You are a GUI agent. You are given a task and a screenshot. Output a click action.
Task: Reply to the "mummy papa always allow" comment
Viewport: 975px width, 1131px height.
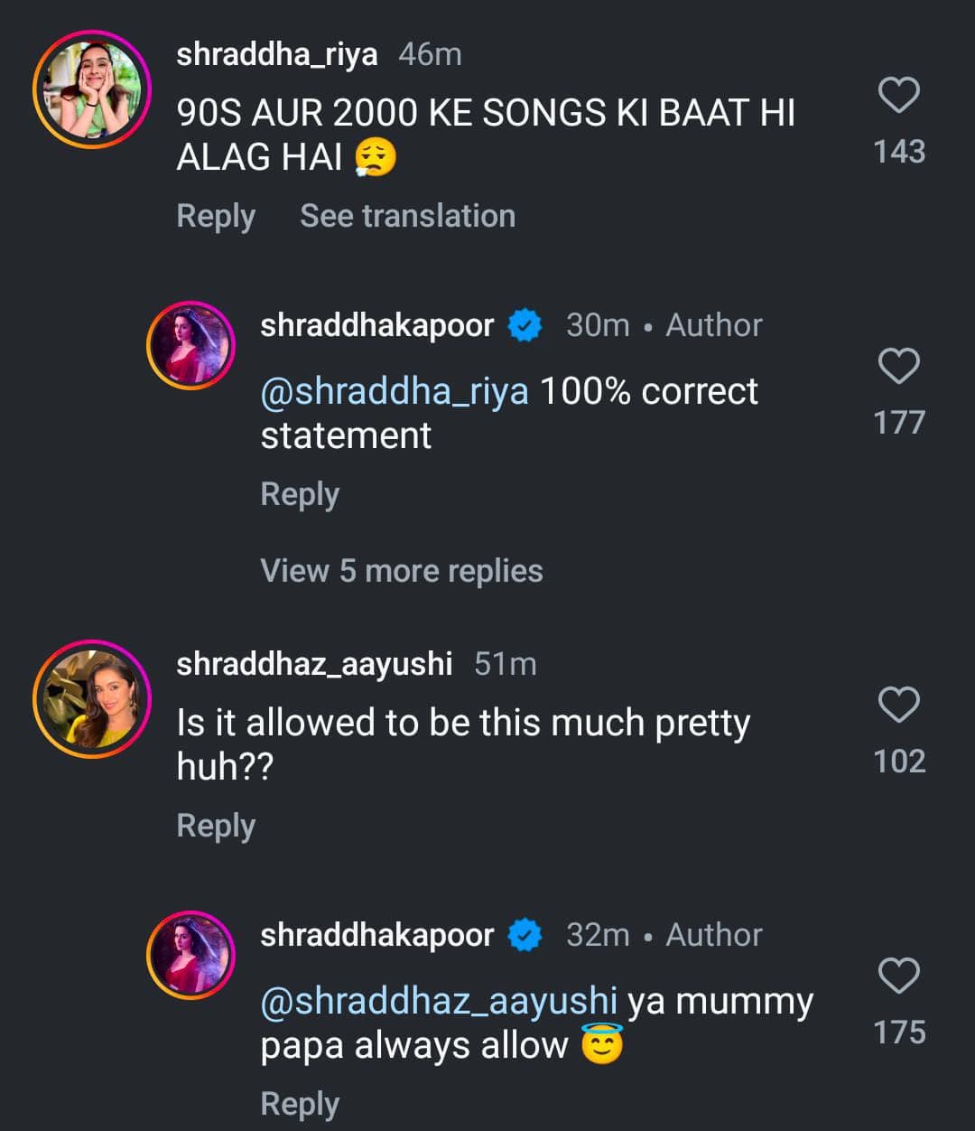click(300, 1105)
